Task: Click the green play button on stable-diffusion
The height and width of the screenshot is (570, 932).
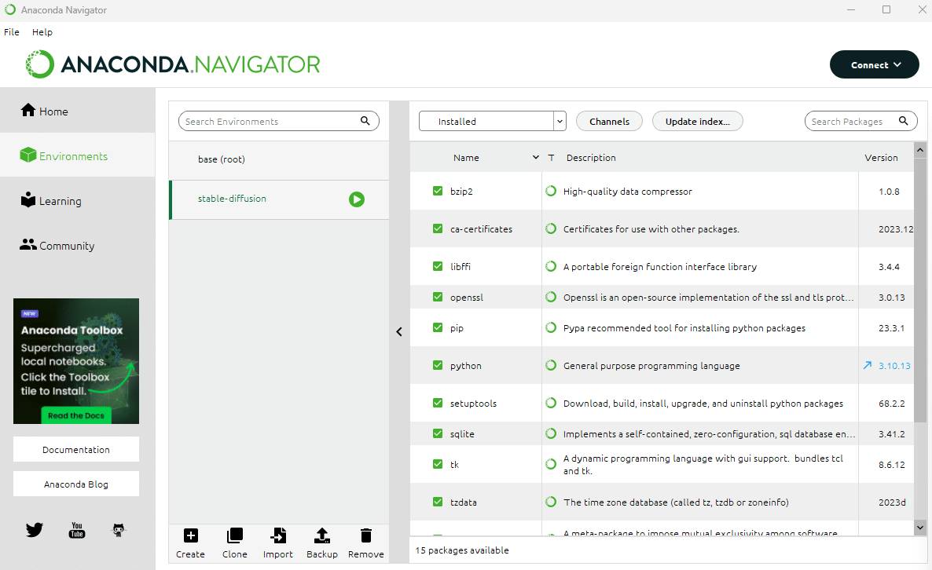Action: pos(357,199)
